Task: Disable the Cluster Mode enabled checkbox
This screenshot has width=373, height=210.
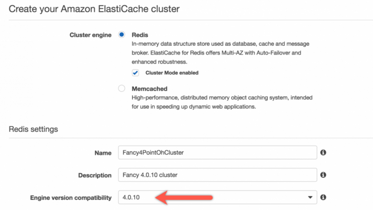Action: click(x=135, y=73)
